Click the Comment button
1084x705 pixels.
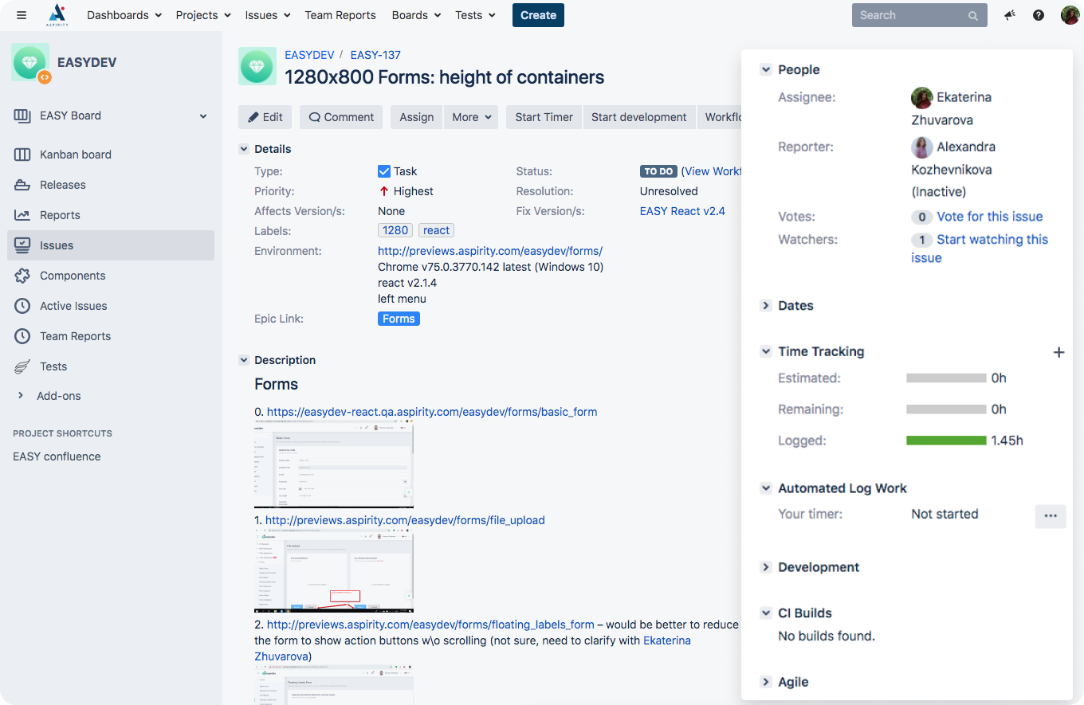(341, 117)
